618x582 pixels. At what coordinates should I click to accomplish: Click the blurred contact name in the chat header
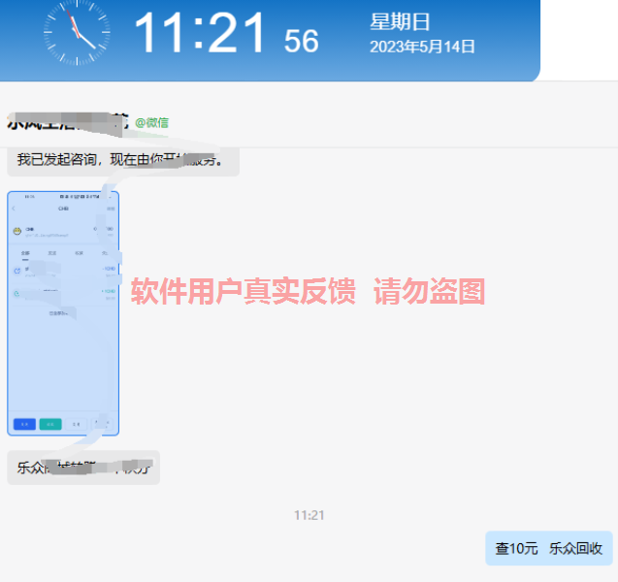click(68, 122)
